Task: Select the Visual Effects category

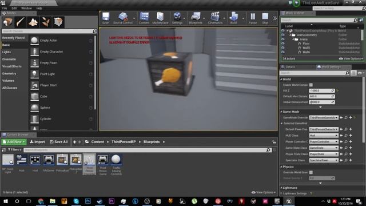Action: click(x=11, y=66)
